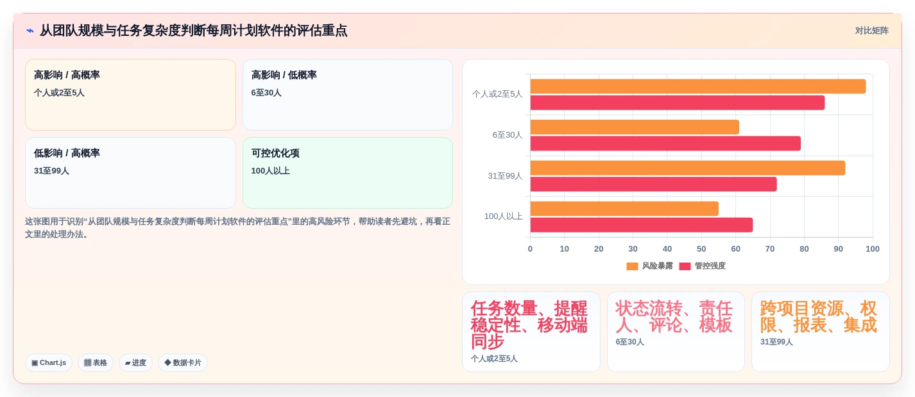Click the orange bar for 个人或2至5人
The height and width of the screenshot is (397, 915).
coord(698,86)
